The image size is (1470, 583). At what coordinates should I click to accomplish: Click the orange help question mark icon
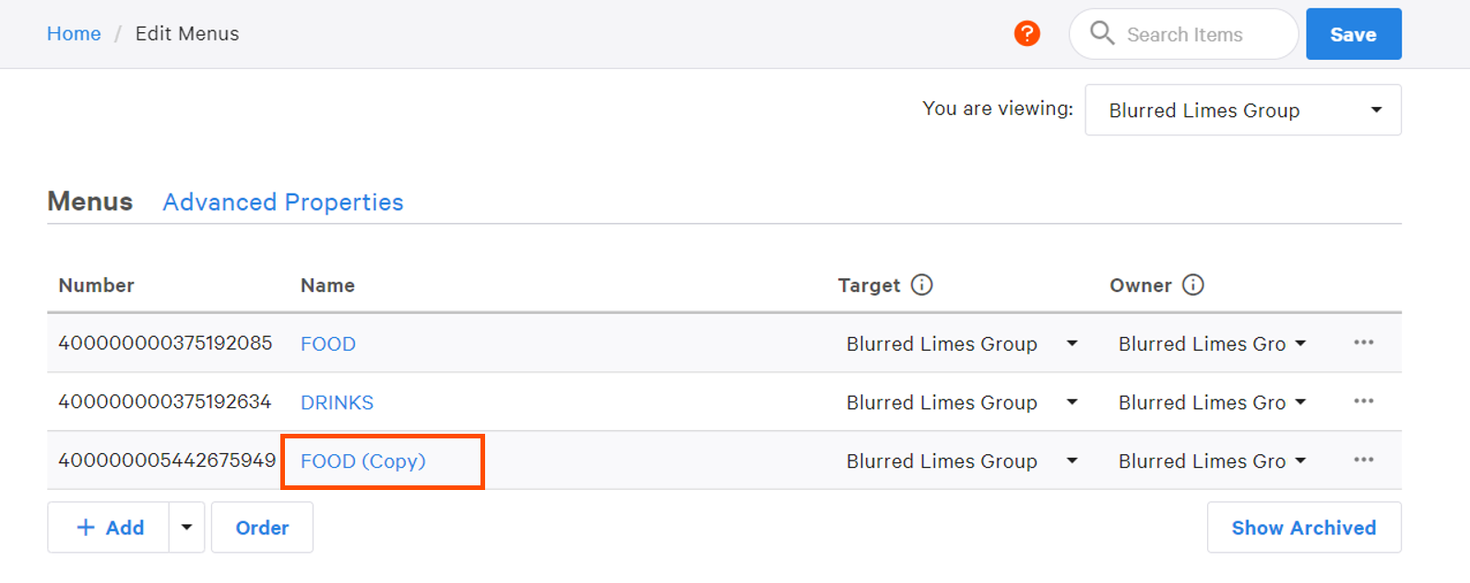pyautogui.click(x=1026, y=34)
